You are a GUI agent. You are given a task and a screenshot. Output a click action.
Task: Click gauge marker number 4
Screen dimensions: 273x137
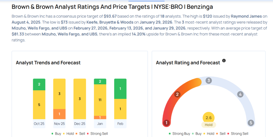[x=240, y=94]
